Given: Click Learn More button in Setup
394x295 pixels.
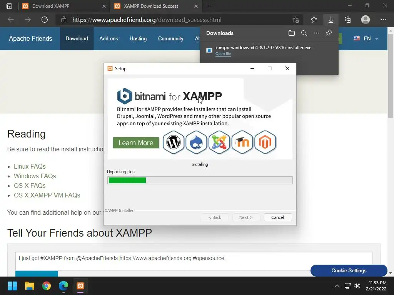Looking at the screenshot, I should click(x=136, y=143).
